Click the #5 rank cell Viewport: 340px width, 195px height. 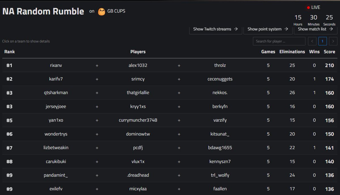pos(9,120)
